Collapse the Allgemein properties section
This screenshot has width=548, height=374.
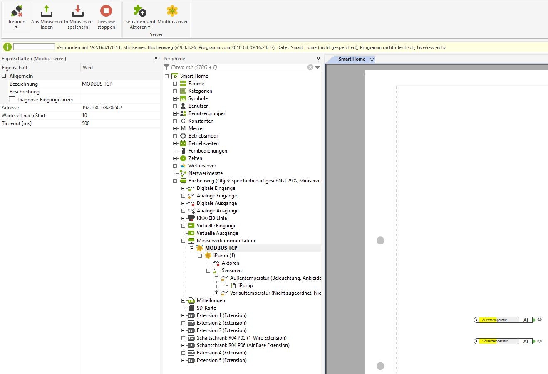click(4, 76)
